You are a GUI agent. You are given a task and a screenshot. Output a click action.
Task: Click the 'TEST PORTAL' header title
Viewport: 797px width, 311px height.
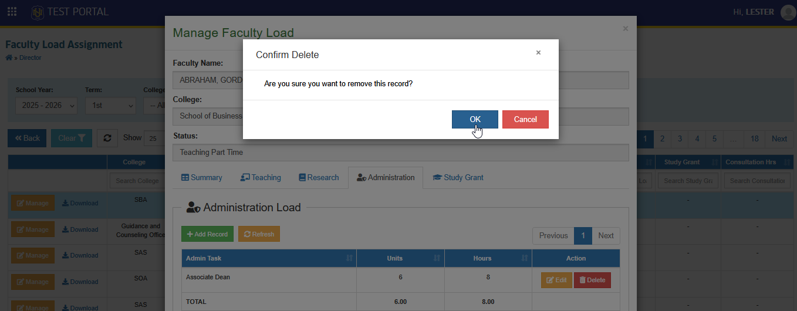78,12
